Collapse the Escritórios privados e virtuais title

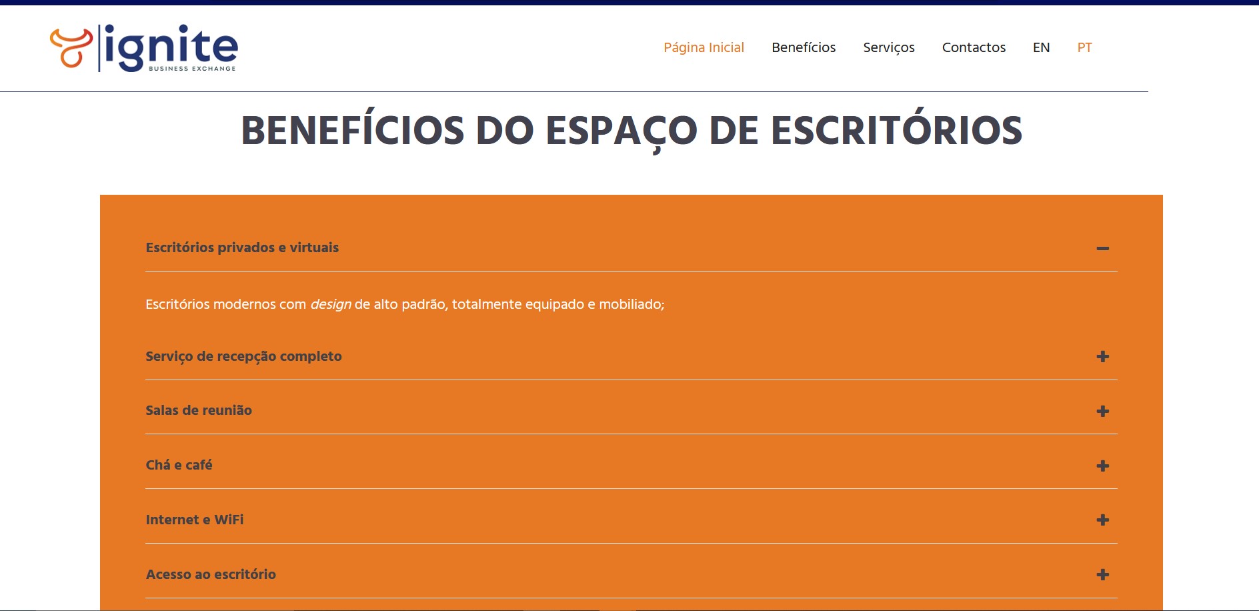click(242, 247)
